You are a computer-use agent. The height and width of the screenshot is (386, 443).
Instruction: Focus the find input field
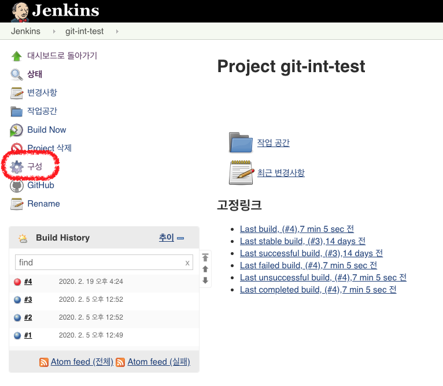104,263
